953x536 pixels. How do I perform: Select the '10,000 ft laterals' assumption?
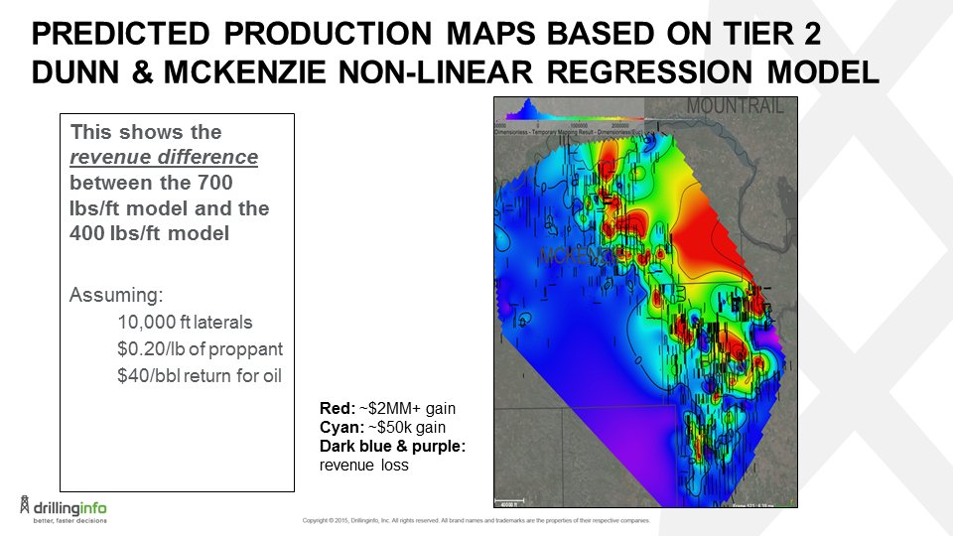(185, 322)
